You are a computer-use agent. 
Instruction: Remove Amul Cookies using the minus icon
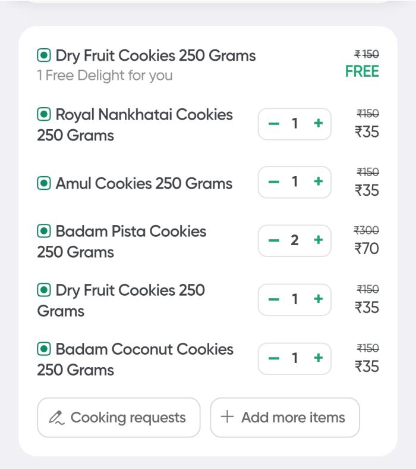[x=274, y=182]
